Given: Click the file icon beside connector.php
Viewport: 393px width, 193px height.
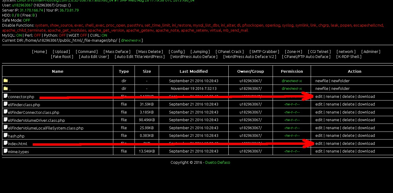Looking at the screenshot, I should [x=5, y=96].
